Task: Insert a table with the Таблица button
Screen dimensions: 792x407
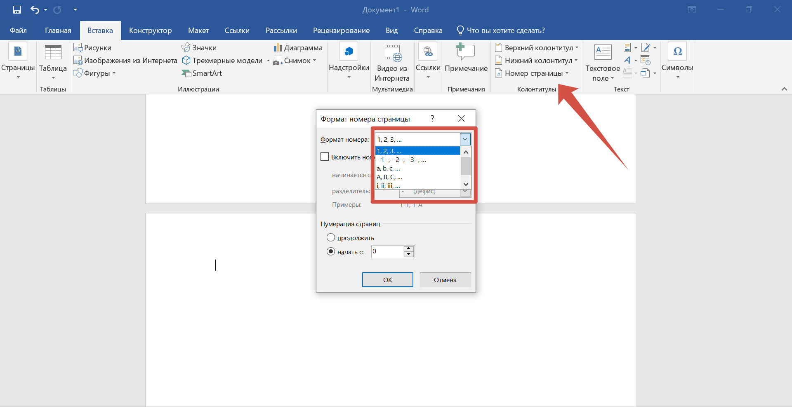Action: 53,62
